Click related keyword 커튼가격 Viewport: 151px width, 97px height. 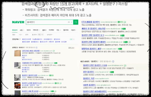click(x=51, y=42)
